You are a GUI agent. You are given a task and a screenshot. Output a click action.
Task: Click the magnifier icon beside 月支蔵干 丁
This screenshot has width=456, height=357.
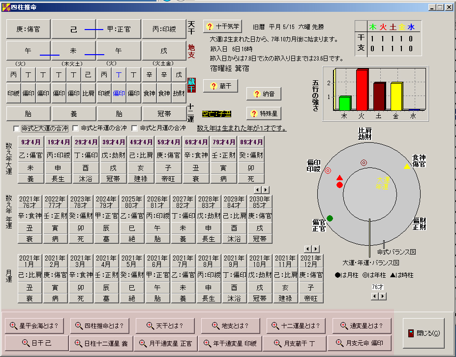[x=278, y=343]
